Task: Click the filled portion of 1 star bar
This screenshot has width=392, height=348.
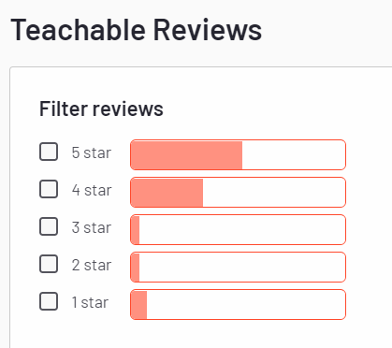Action: click(x=138, y=305)
